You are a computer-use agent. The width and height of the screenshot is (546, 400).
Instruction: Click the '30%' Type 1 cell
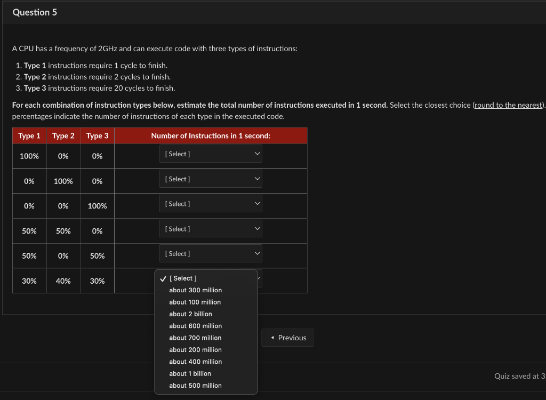pyautogui.click(x=29, y=281)
